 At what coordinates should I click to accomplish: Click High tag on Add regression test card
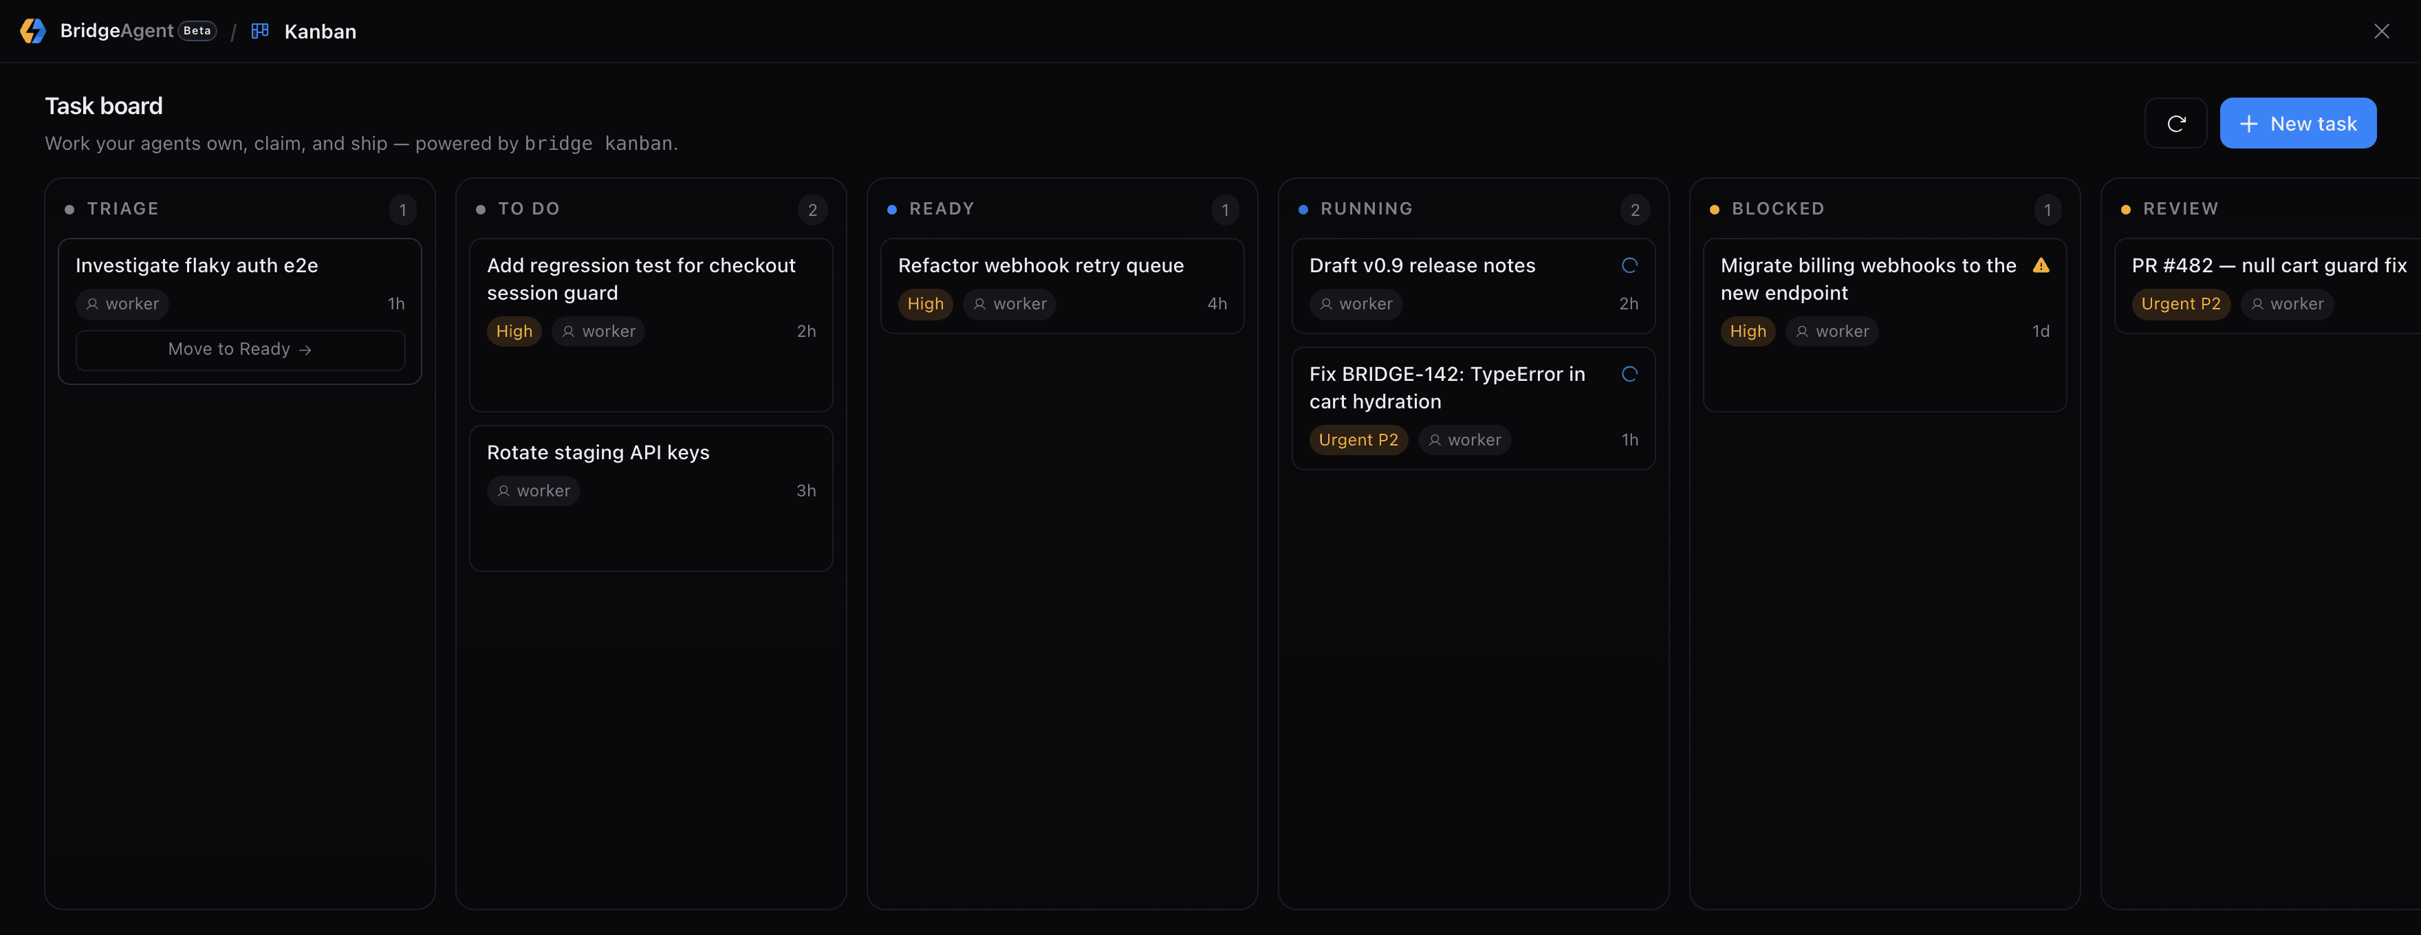(514, 331)
